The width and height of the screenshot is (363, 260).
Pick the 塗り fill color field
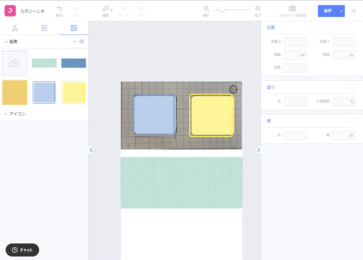click(x=295, y=101)
